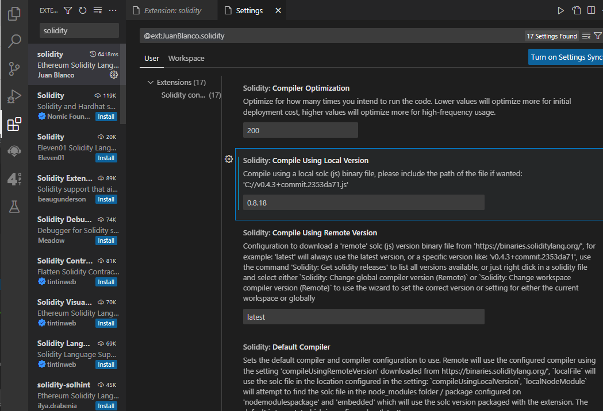Open the Explorer view in activity bar
Image resolution: width=603 pixels, height=411 pixels.
coord(14,14)
